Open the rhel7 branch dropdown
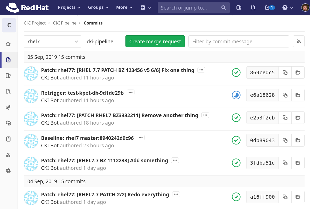The image size is (310, 209). coord(52,42)
